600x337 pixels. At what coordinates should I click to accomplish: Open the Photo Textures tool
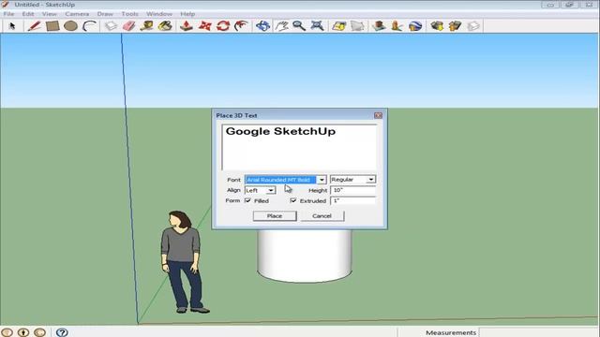(397, 26)
